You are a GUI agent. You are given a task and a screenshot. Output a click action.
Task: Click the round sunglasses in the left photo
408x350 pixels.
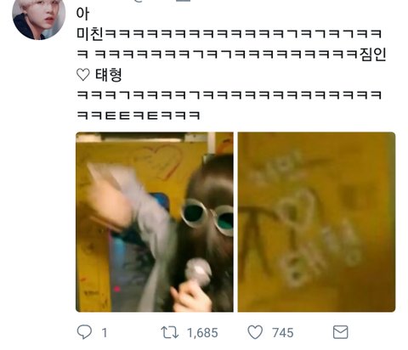(x=207, y=217)
